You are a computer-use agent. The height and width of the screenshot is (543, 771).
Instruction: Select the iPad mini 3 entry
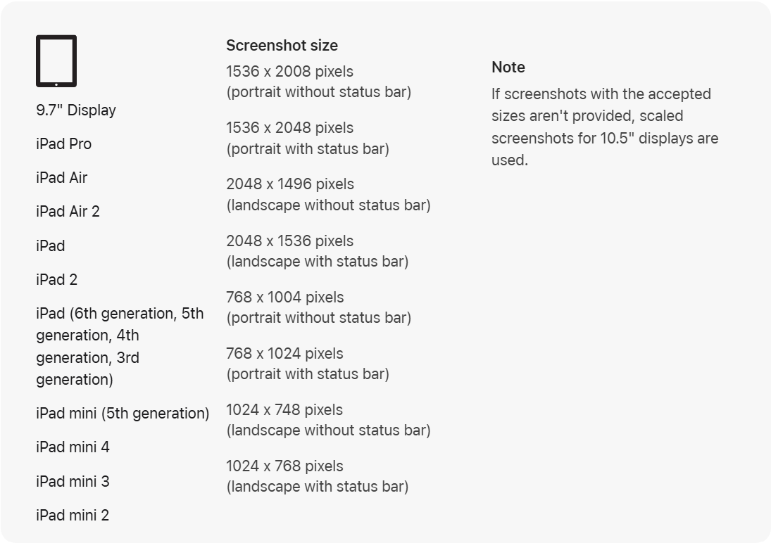coord(73,481)
